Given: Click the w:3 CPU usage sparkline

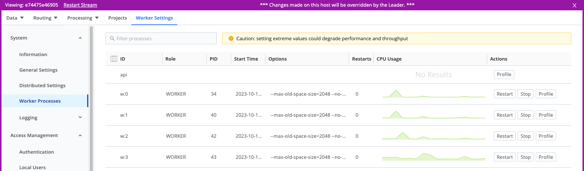Looking at the screenshot, I should 434,157.
